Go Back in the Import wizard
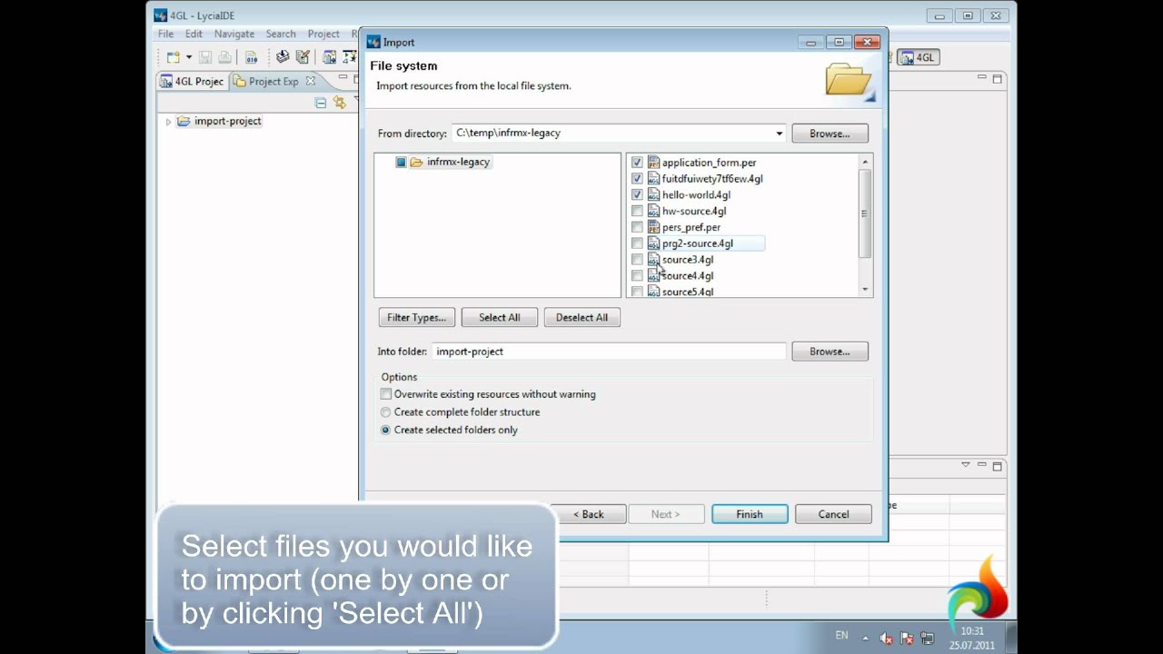Screen dimensions: 1163x654 [x=589, y=514]
